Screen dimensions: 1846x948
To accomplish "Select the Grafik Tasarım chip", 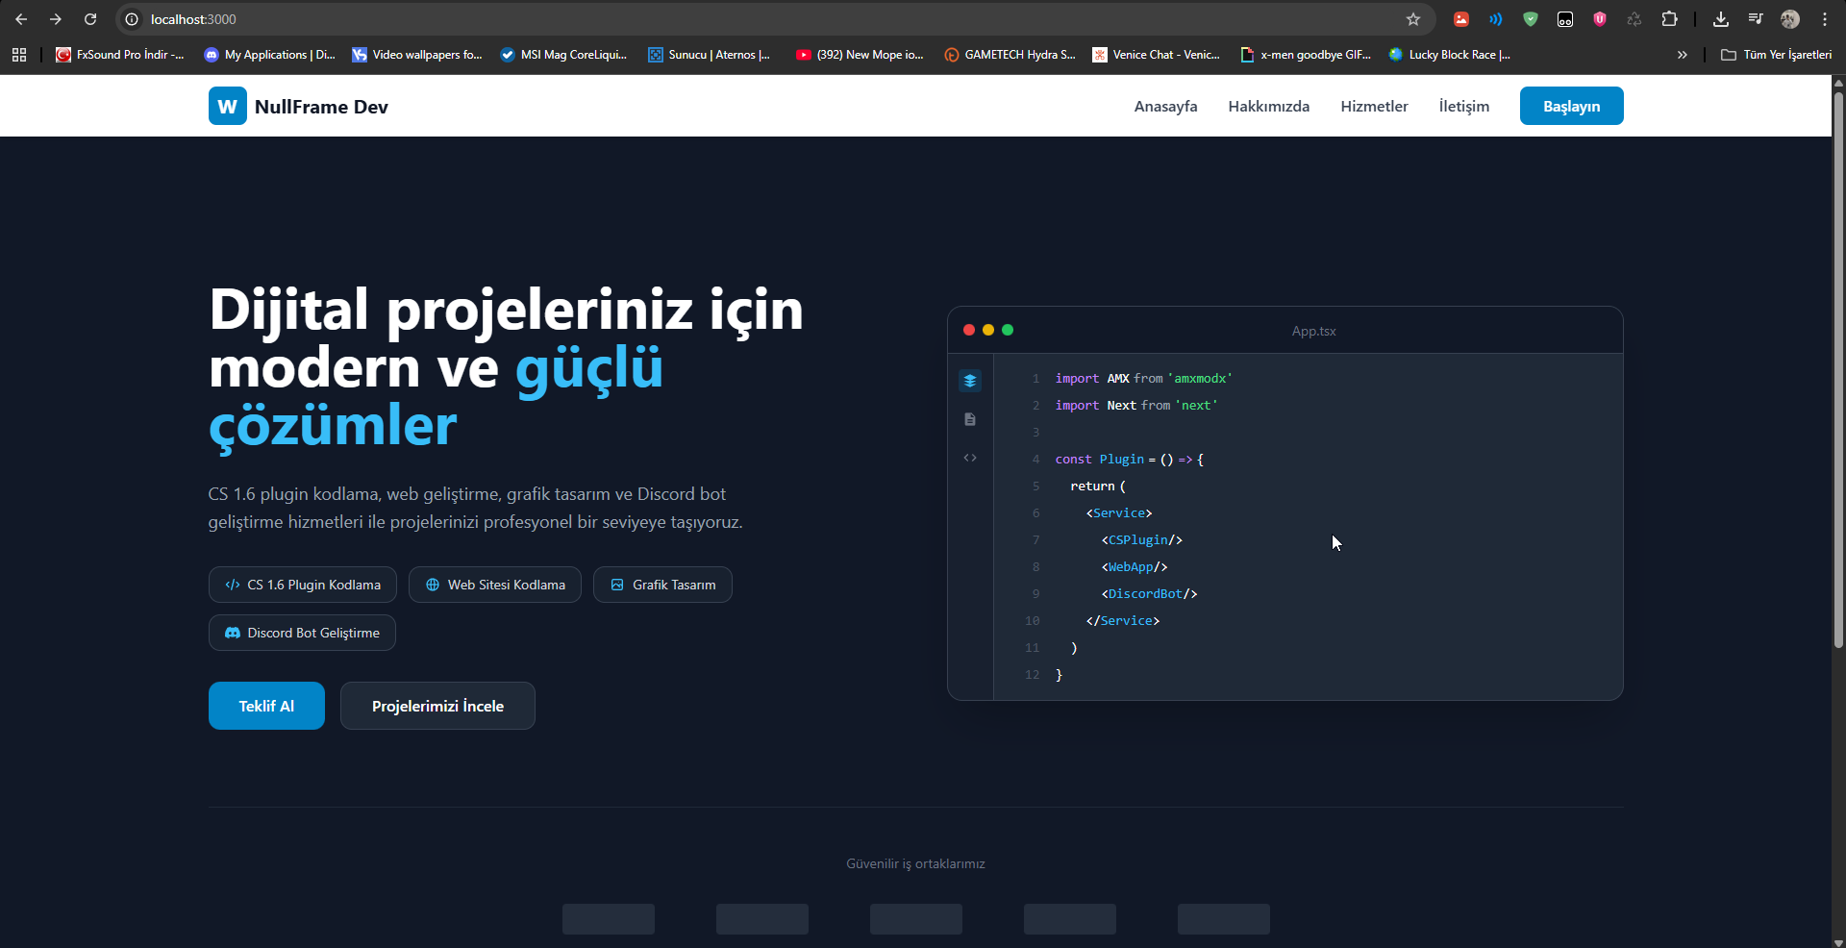I will (x=662, y=585).
